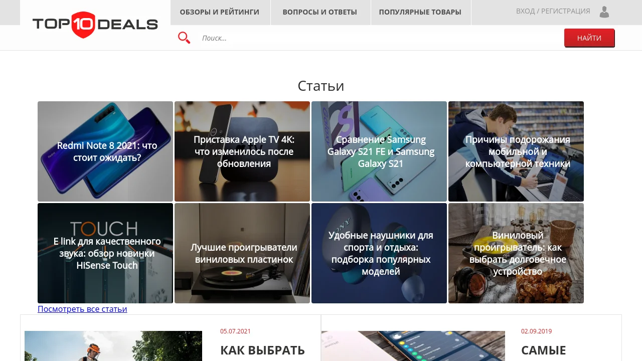Click the Вход / Регистрация link
This screenshot has height=361, width=642.
point(553,11)
